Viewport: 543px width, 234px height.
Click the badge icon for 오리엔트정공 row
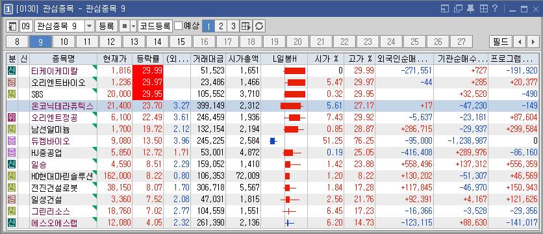pyautogui.click(x=12, y=118)
